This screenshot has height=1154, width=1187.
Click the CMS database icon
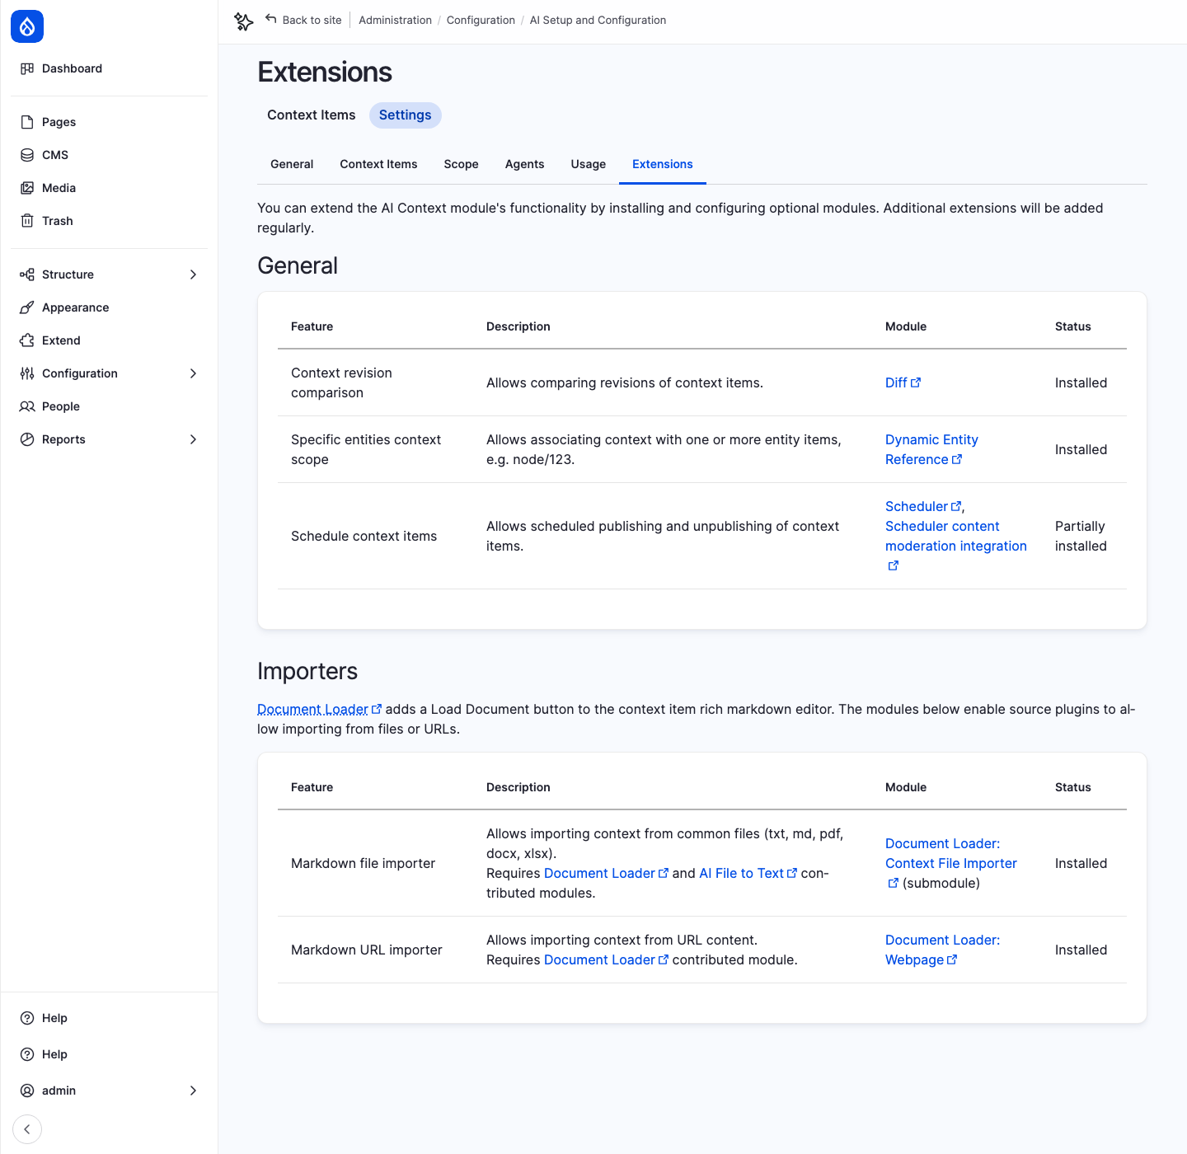point(27,155)
